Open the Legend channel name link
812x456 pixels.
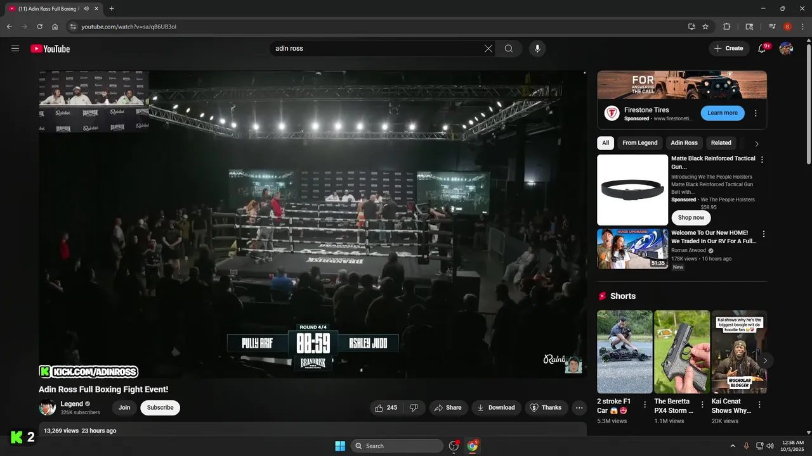(x=72, y=404)
